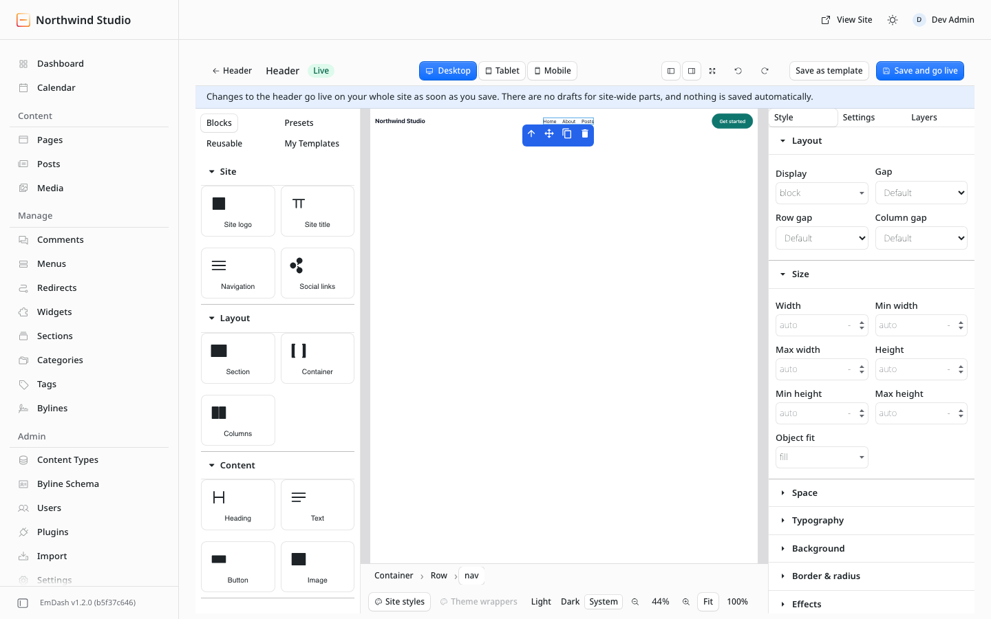Click the zoom in magnifier
991x619 pixels.
point(686,602)
